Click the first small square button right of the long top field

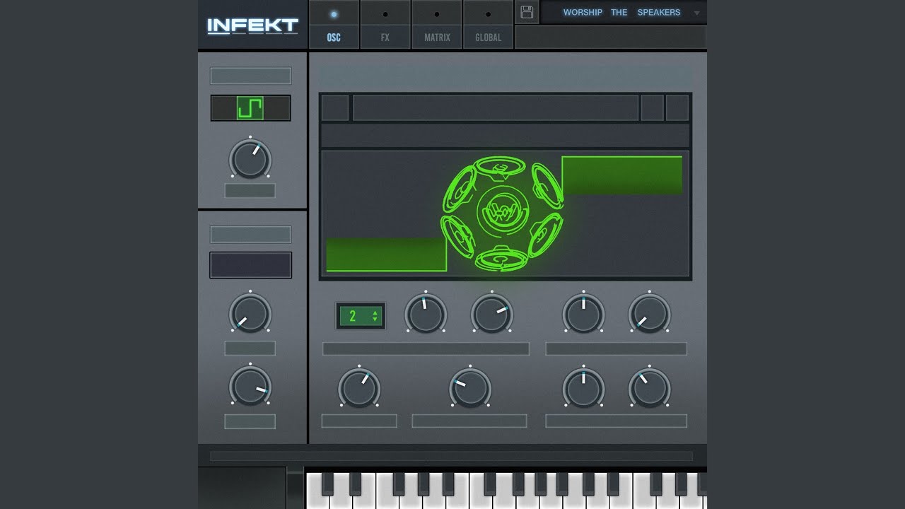pos(653,108)
